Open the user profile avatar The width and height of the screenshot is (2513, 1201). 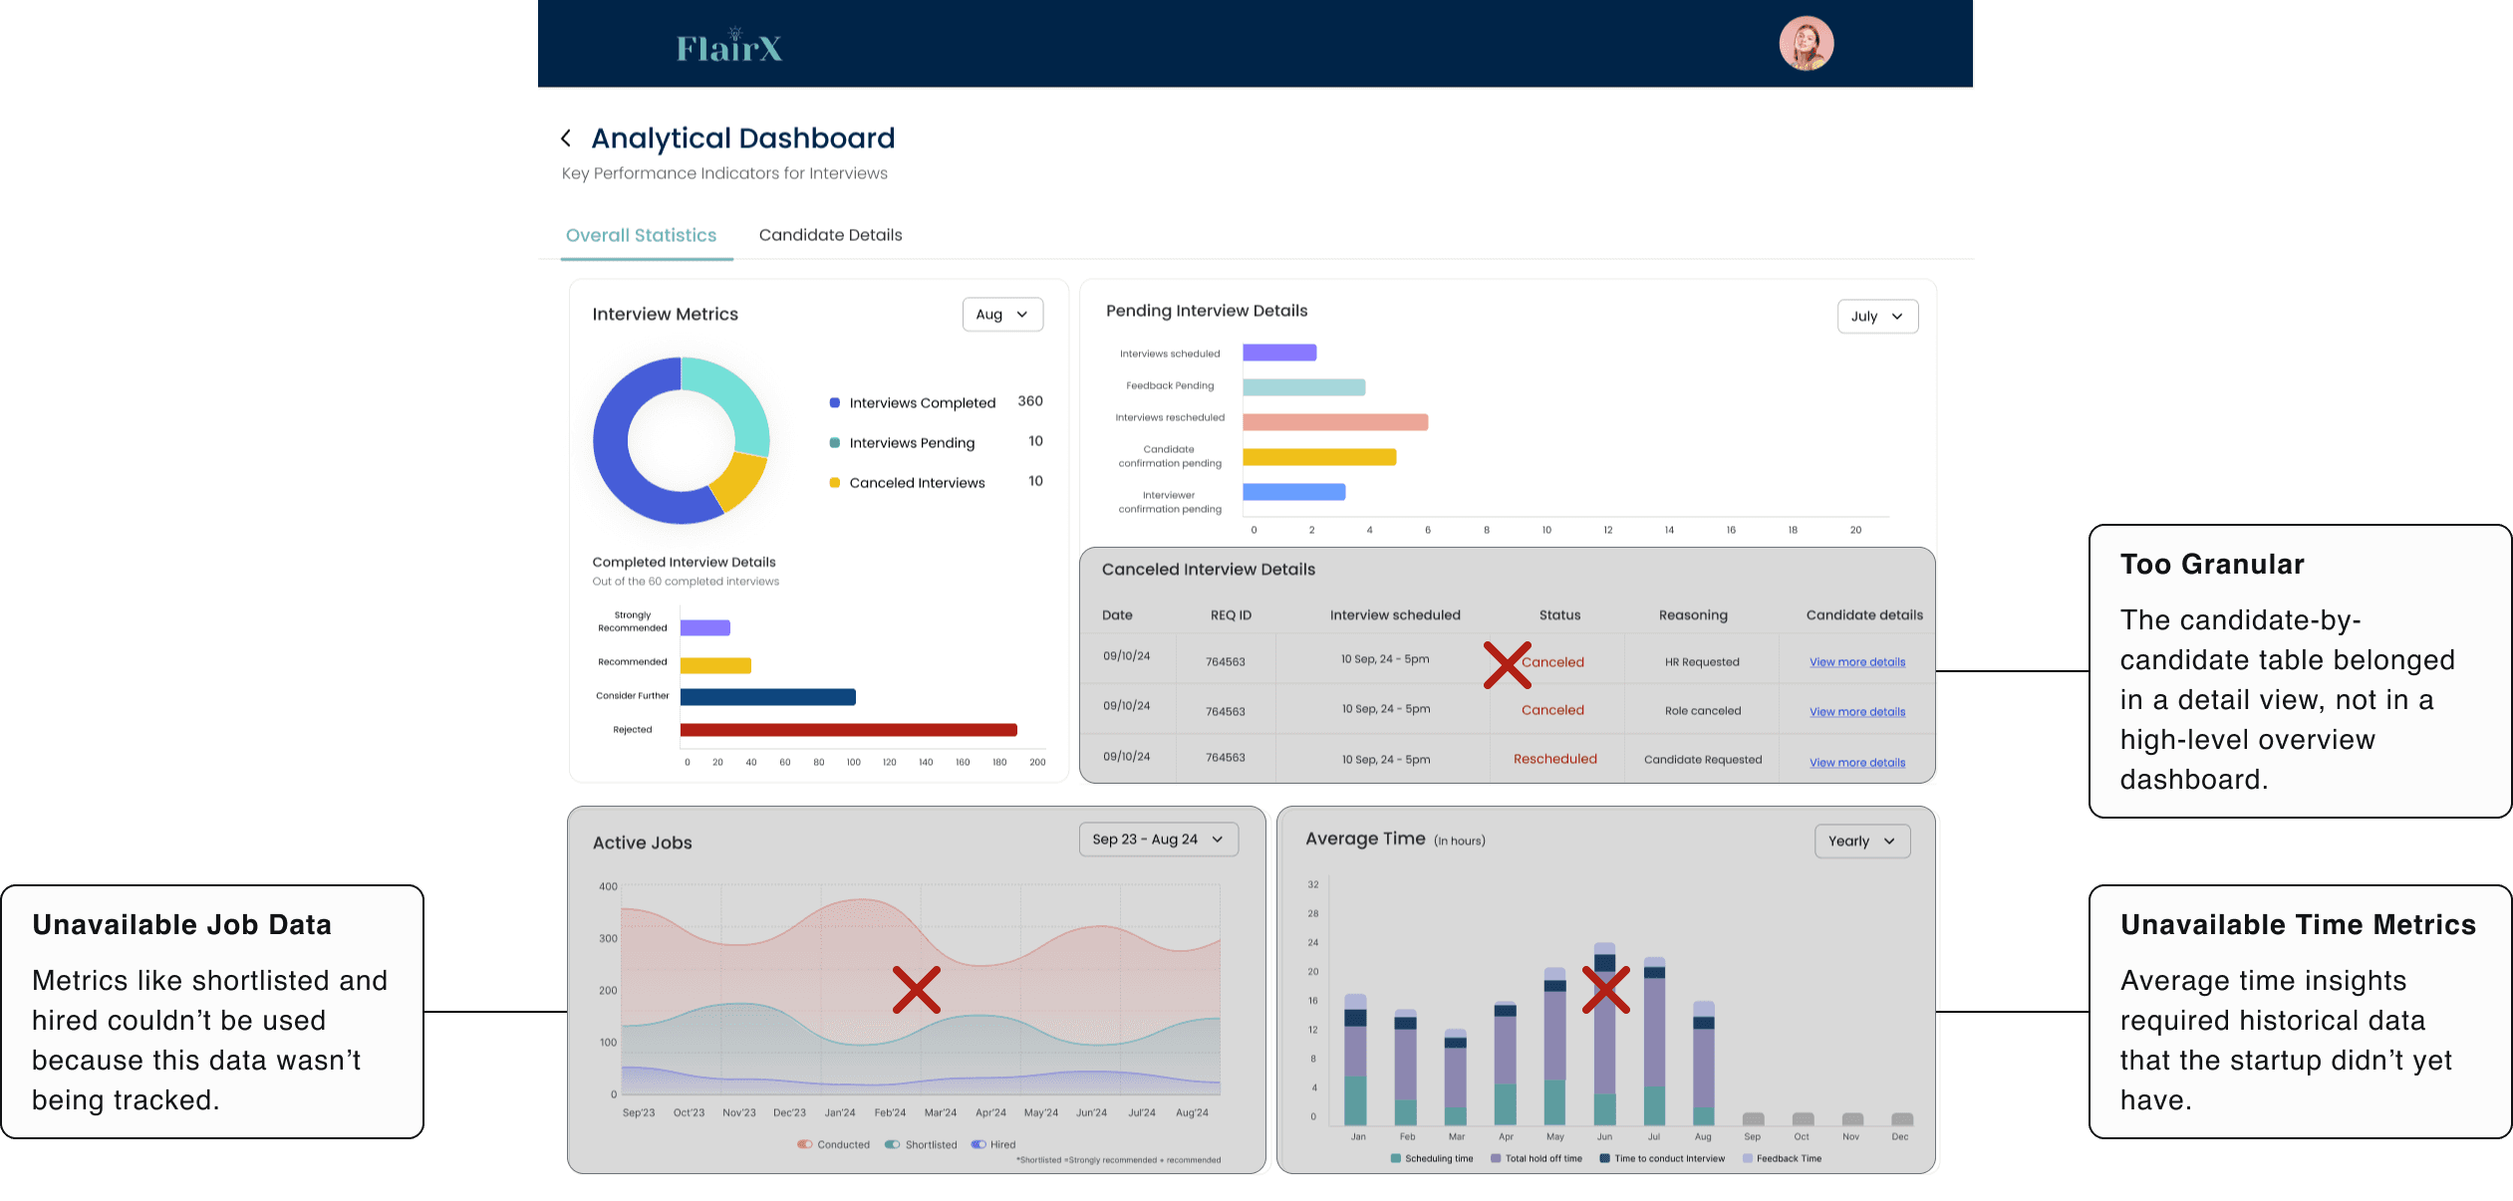click(1806, 44)
